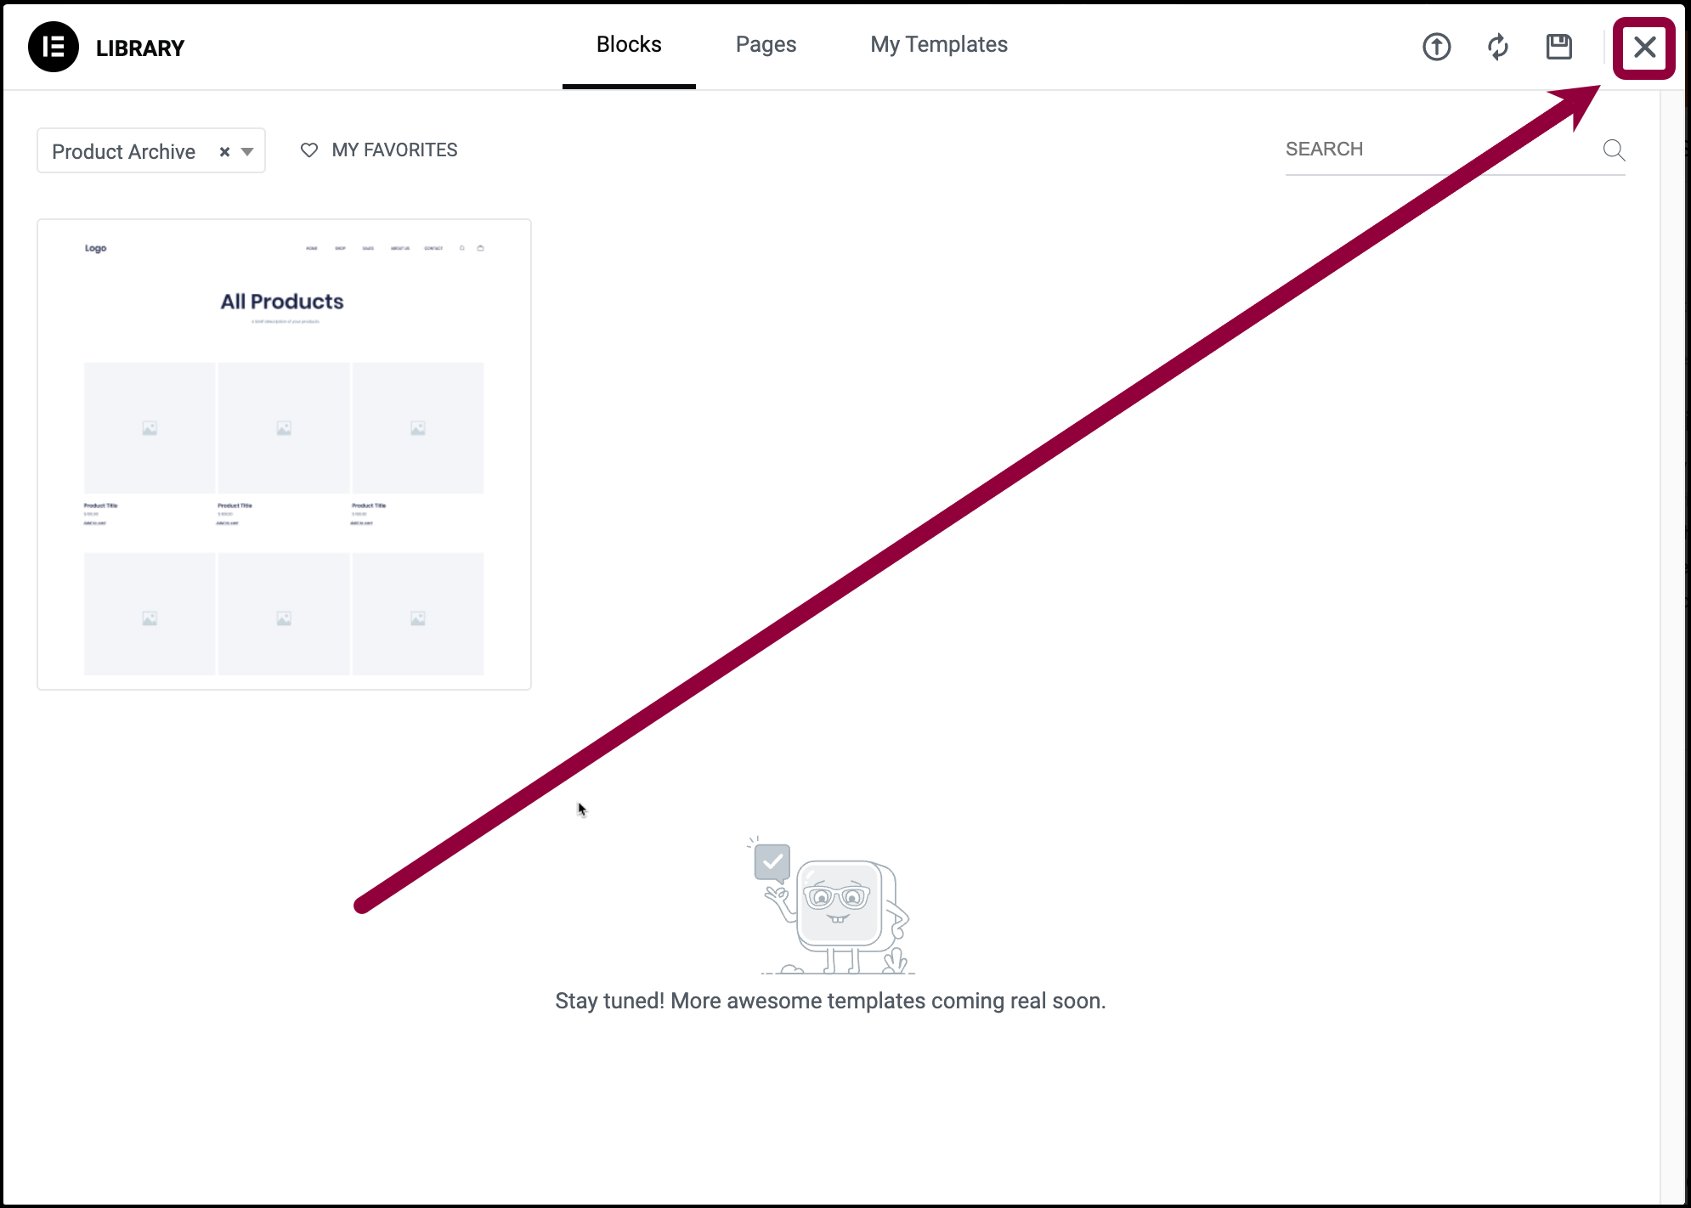The height and width of the screenshot is (1208, 1691).
Task: Click the info/help circle icon
Action: (x=1436, y=47)
